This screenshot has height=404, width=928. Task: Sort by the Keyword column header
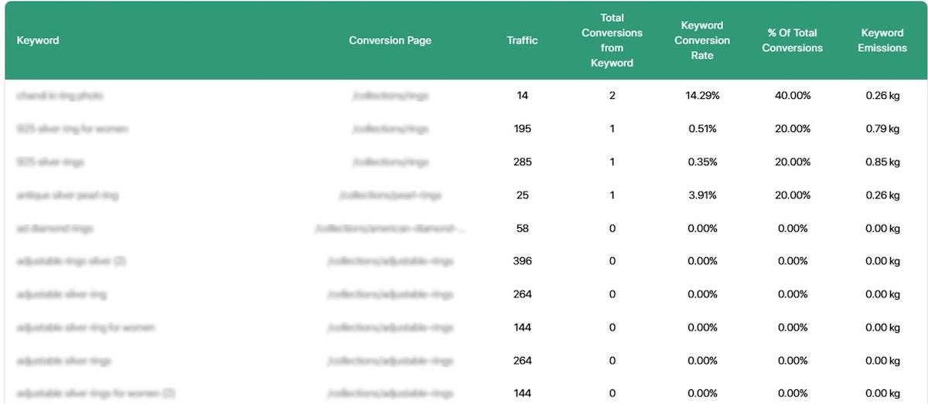38,40
